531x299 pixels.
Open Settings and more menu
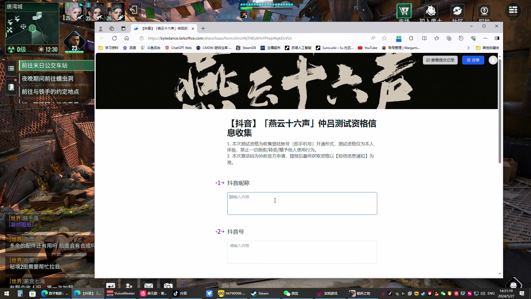485,38
